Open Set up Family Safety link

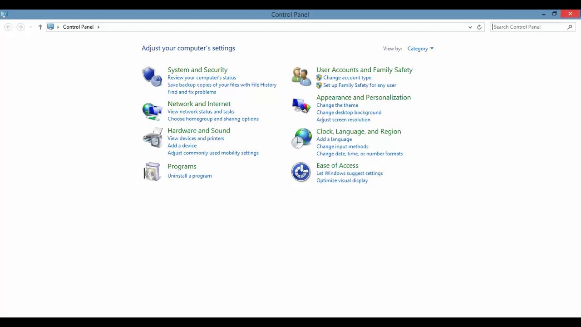point(359,85)
